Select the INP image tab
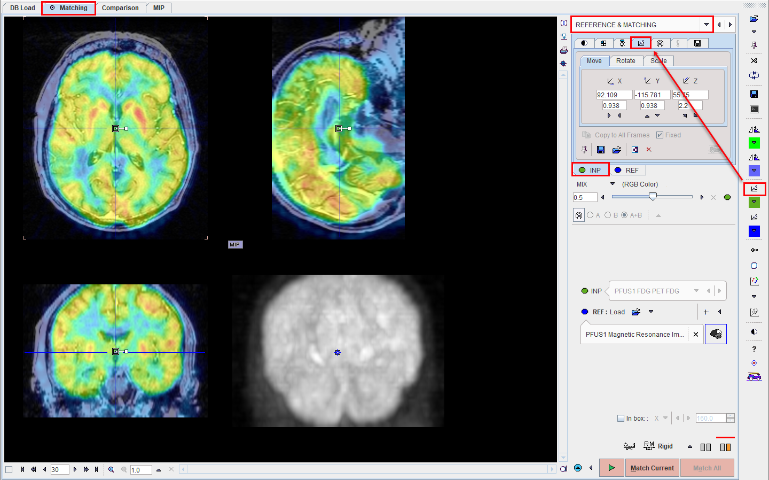Image resolution: width=769 pixels, height=480 pixels. tap(590, 170)
